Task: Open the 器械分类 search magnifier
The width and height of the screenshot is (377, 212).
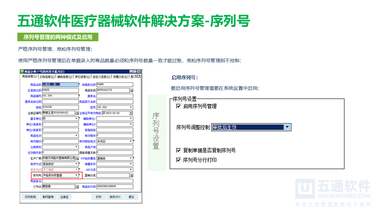Action: click(132, 175)
